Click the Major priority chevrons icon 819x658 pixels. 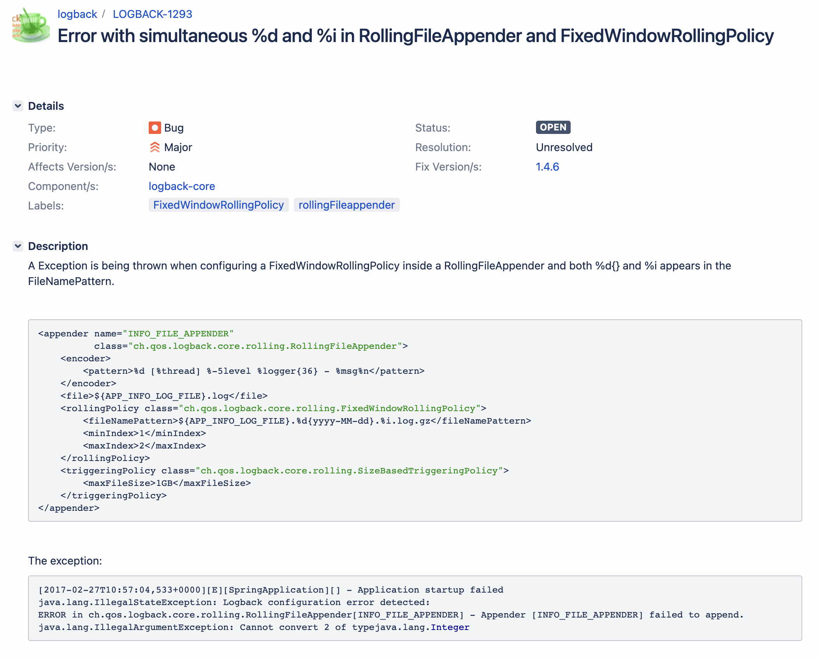pyautogui.click(x=155, y=147)
